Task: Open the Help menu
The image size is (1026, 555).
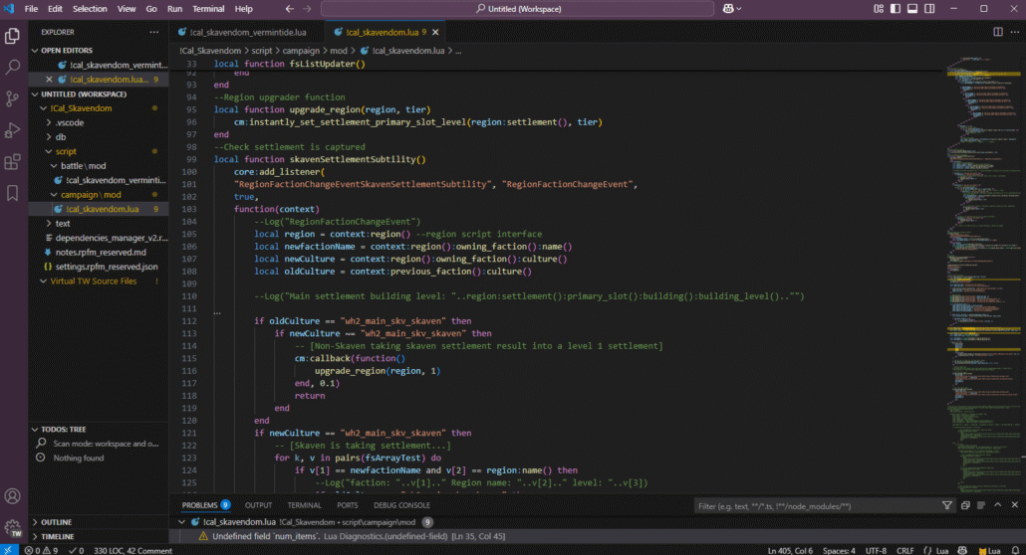Action: (243, 9)
